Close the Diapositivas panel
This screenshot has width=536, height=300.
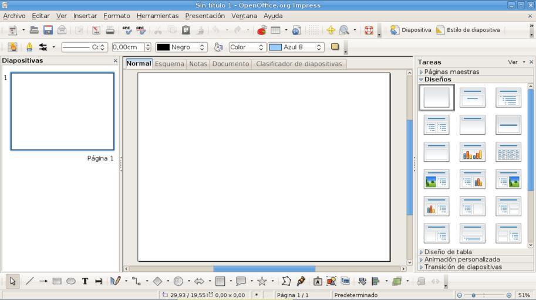(x=116, y=60)
